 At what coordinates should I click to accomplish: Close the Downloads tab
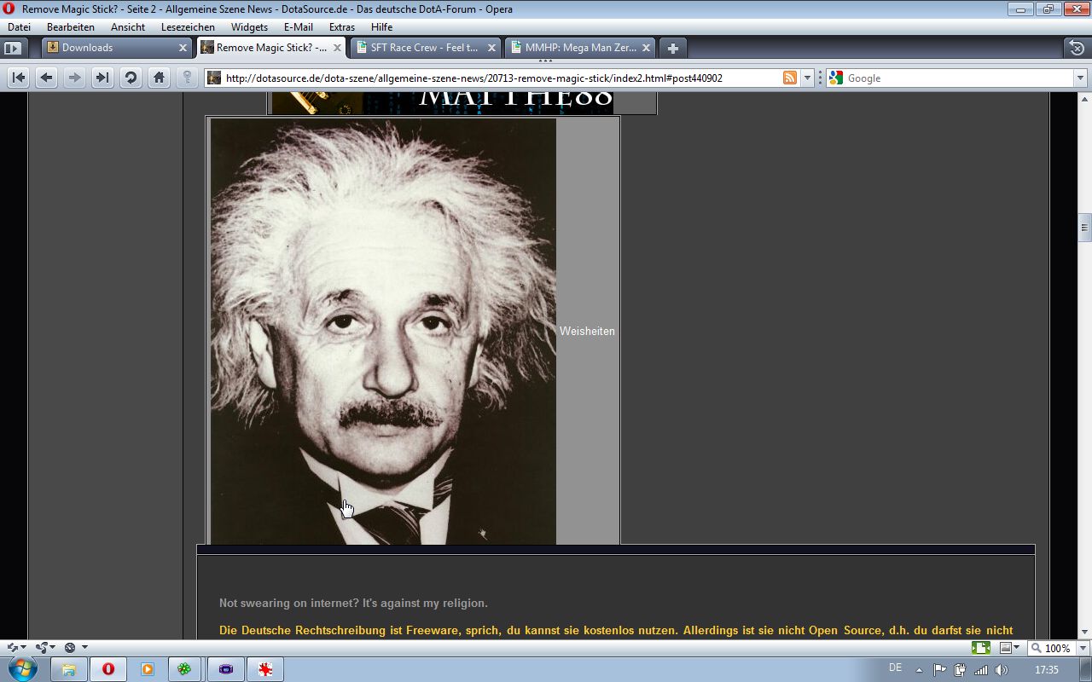(183, 48)
